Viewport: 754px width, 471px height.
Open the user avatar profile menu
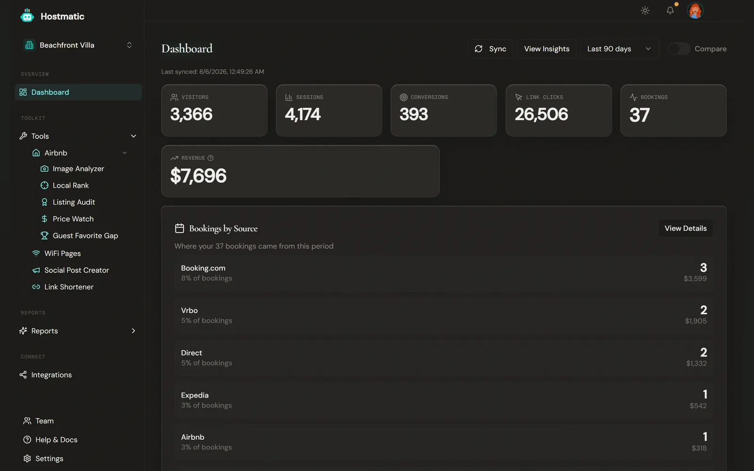tap(695, 10)
